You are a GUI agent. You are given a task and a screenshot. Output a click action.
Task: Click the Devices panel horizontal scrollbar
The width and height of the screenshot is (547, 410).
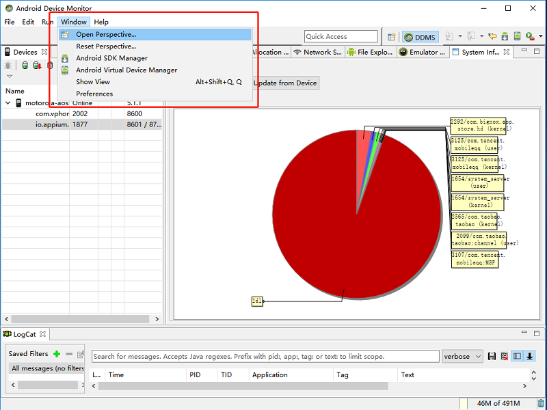[80, 319]
